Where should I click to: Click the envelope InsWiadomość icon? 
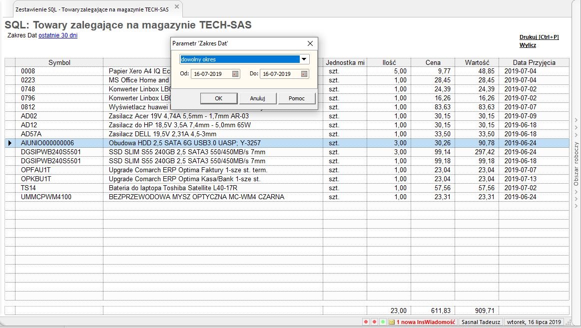click(x=392, y=322)
